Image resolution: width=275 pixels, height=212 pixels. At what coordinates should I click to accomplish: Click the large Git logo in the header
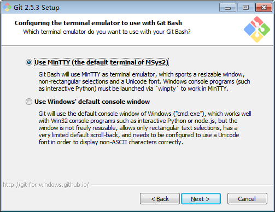[x=257, y=30]
